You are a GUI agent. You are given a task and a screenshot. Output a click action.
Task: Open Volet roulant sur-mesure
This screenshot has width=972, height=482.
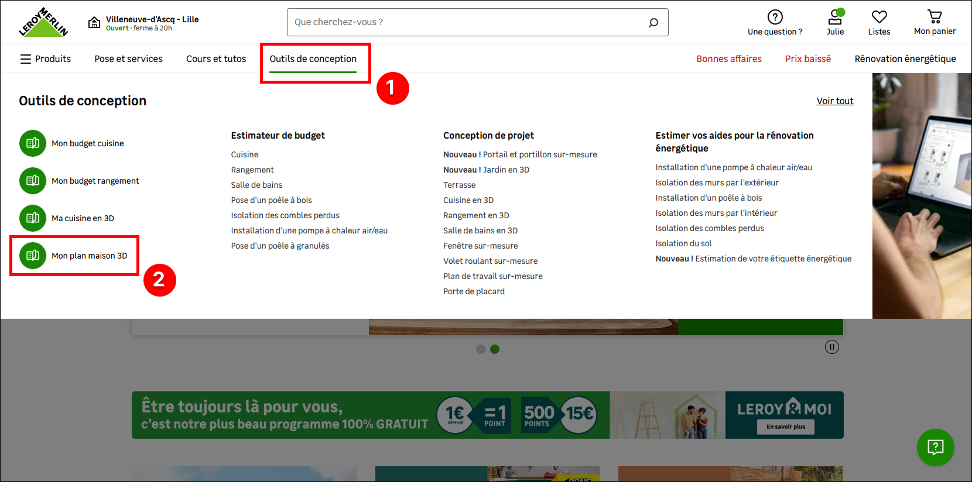point(490,261)
